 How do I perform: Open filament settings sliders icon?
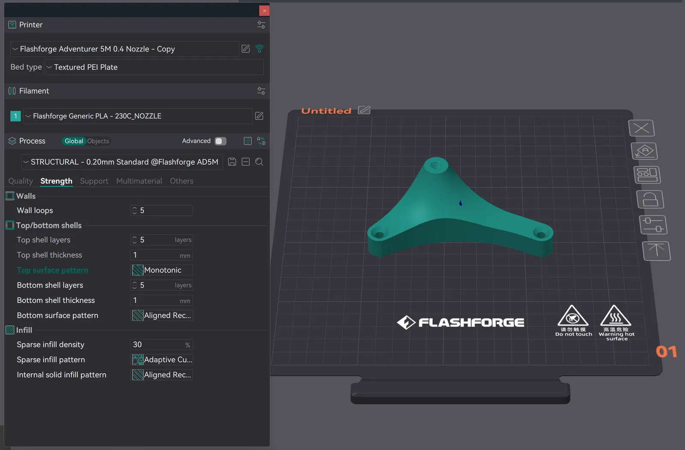(x=261, y=91)
